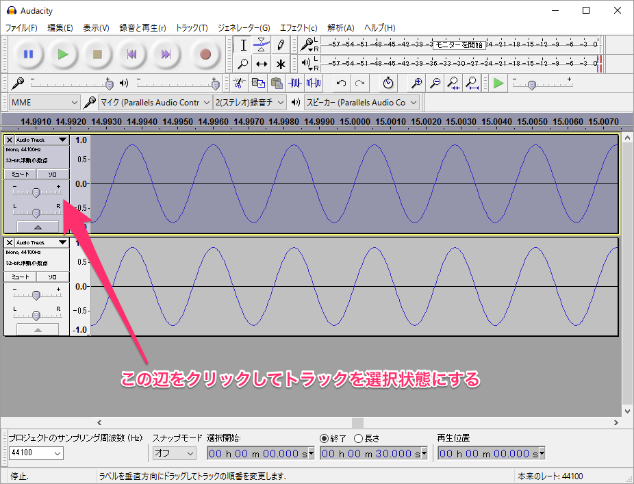Zoom in on the timeline
The width and height of the screenshot is (634, 484).
[x=416, y=84]
